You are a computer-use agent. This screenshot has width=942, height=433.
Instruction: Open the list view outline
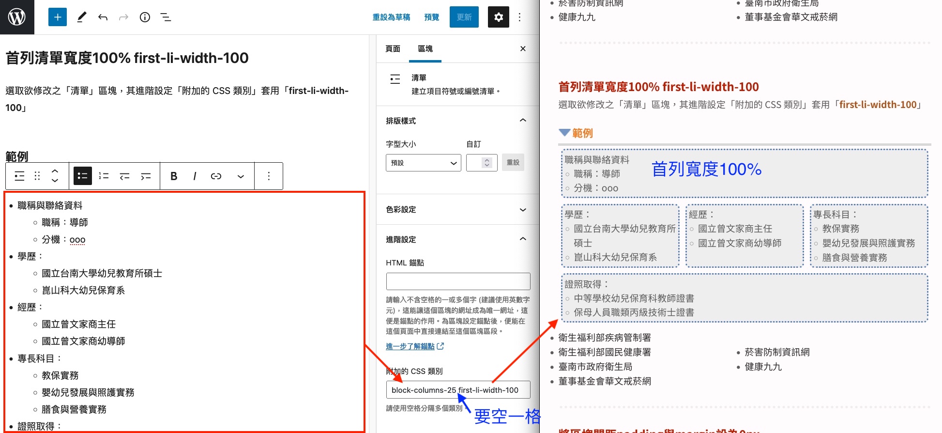(166, 17)
